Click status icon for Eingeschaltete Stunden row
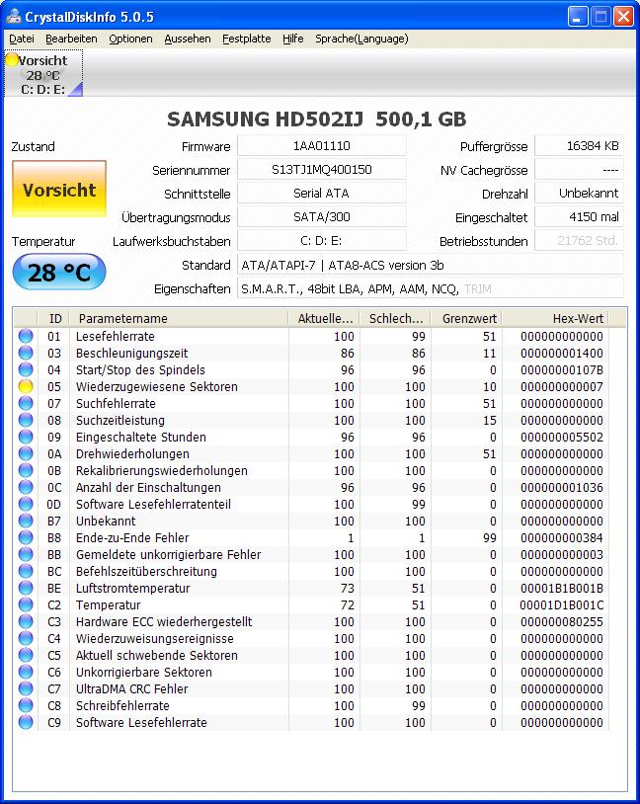640x804 pixels. tap(26, 437)
